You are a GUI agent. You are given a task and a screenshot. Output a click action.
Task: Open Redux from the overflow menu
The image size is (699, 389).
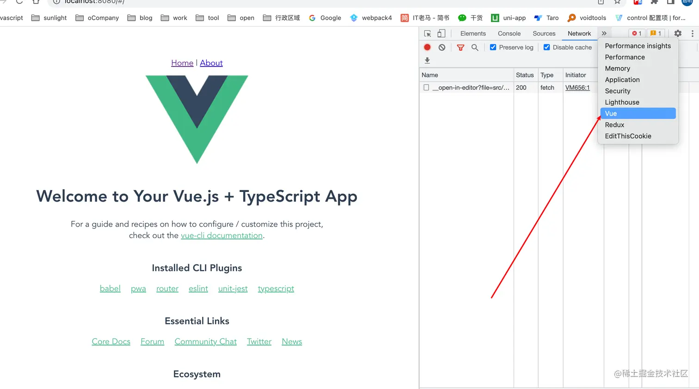[x=638, y=125]
